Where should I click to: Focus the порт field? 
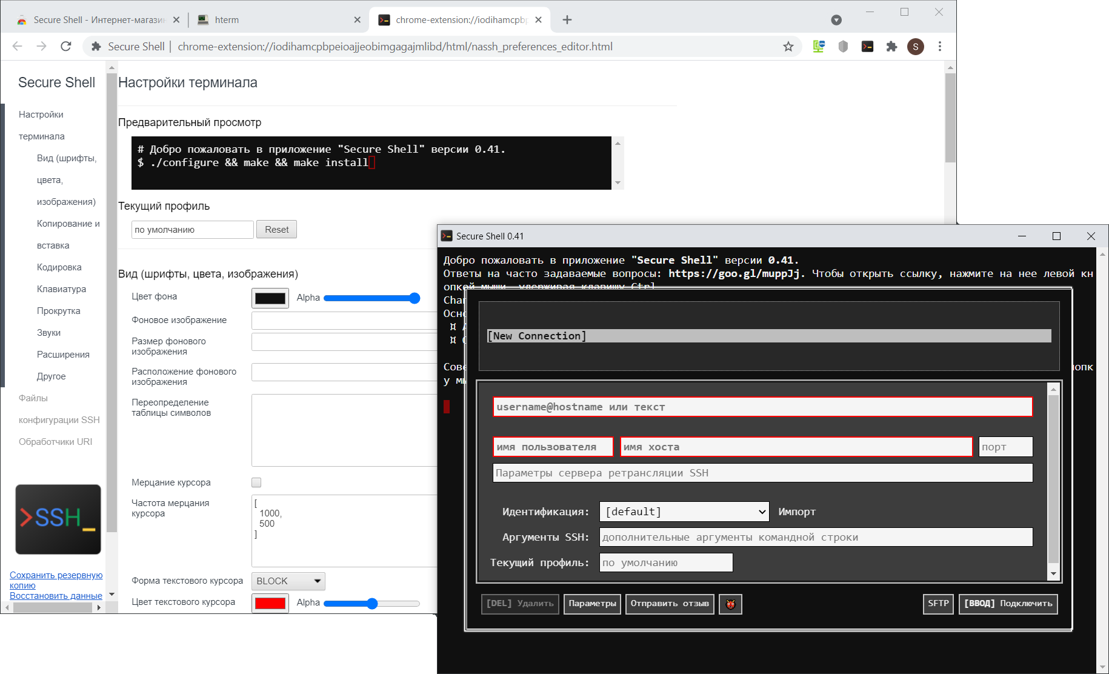[x=1005, y=447]
